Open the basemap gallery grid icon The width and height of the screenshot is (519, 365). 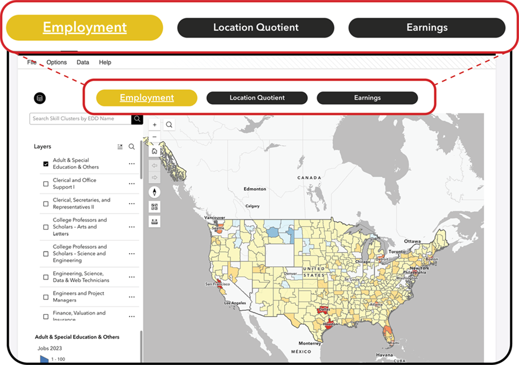pyautogui.click(x=155, y=206)
